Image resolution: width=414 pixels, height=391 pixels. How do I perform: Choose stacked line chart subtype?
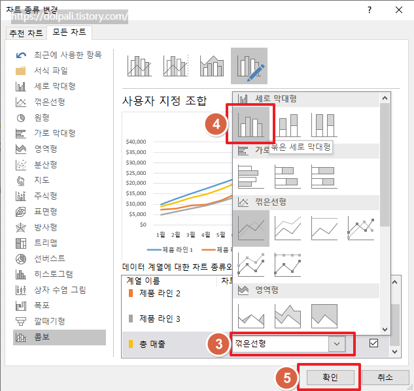click(288, 228)
